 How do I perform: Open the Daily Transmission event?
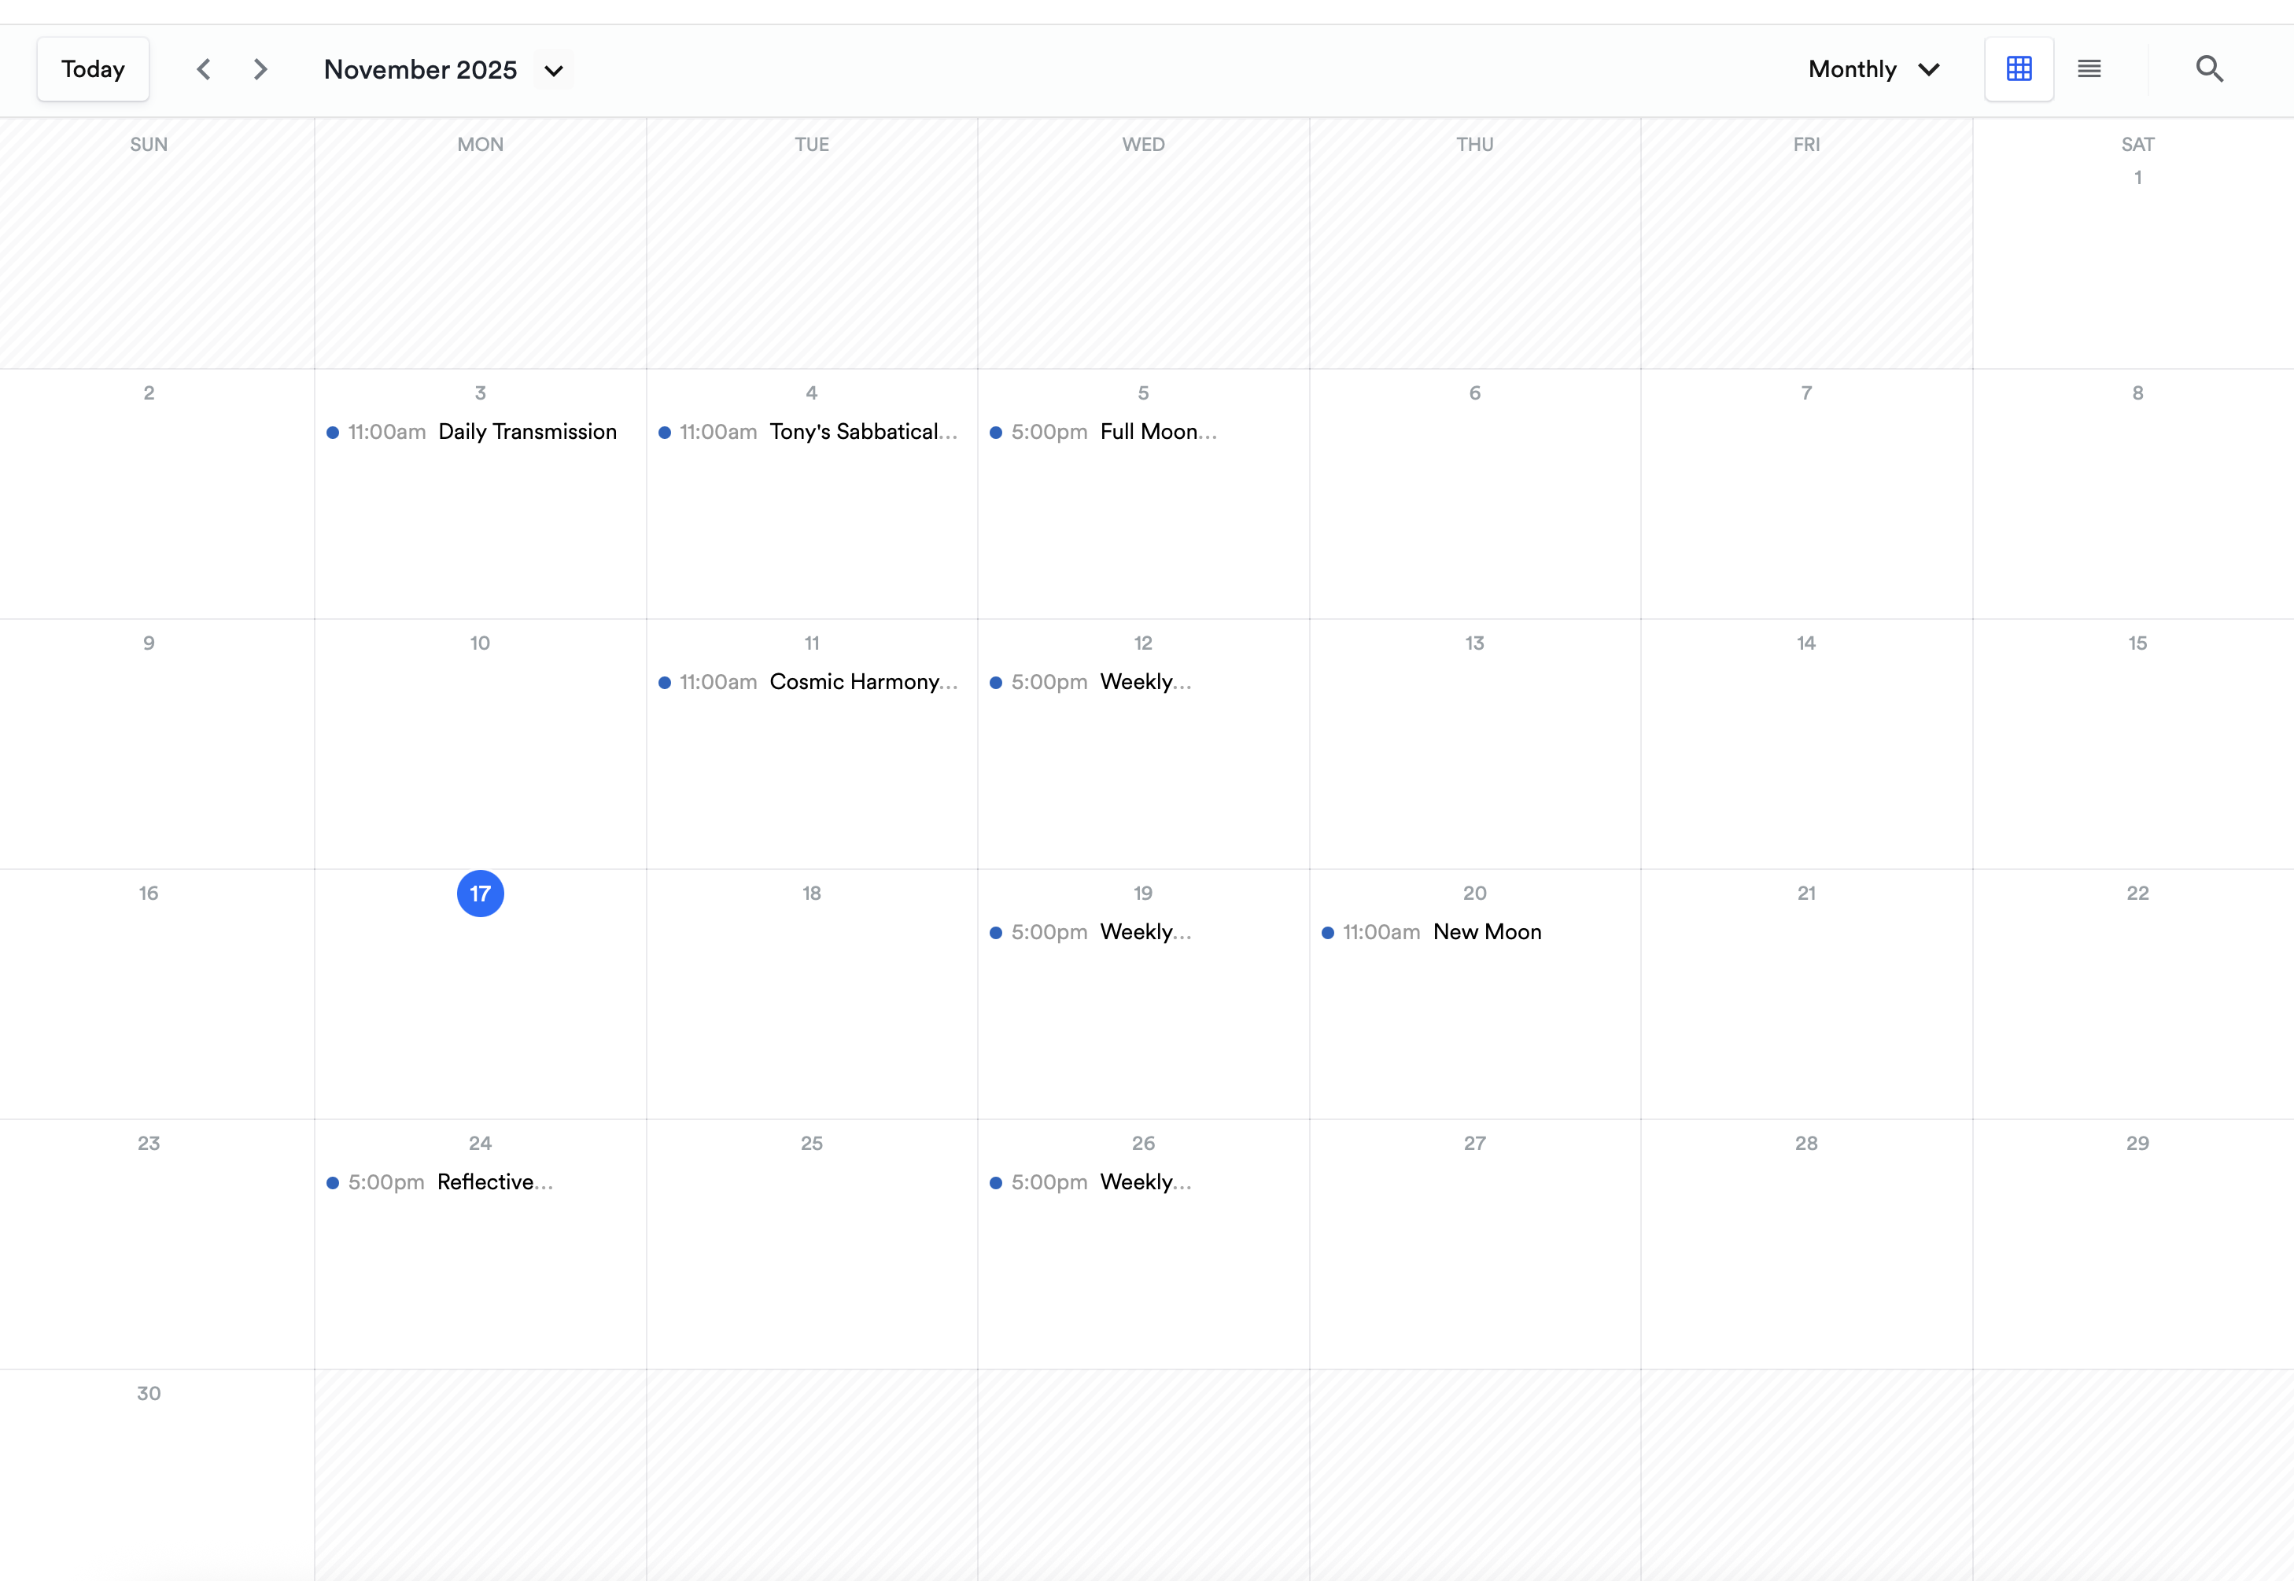(526, 432)
